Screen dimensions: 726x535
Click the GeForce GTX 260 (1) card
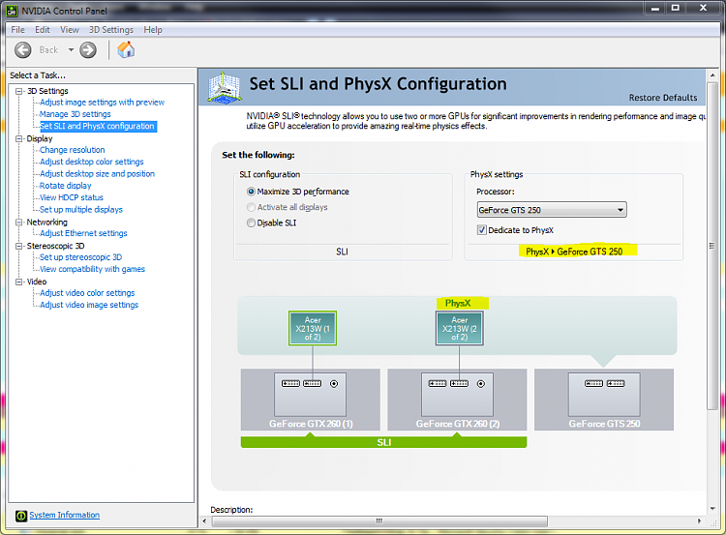[x=310, y=400]
